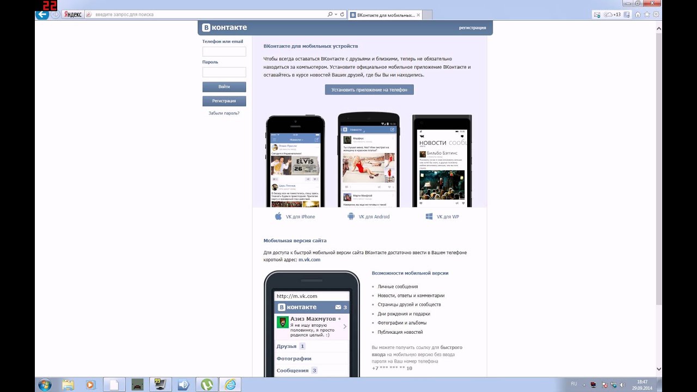Open the Забыли пароль? link
697x392 pixels.
coord(224,113)
